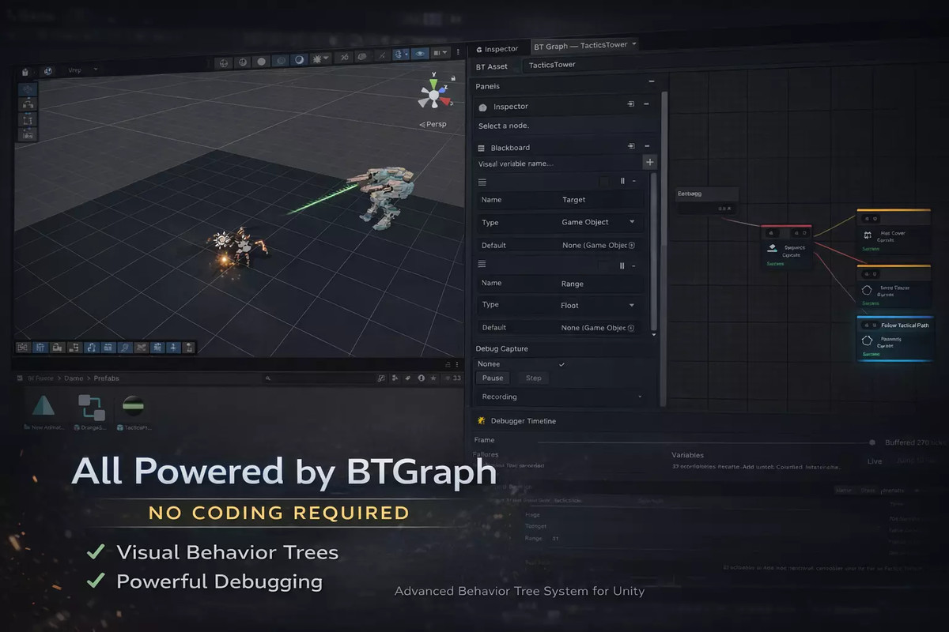Image resolution: width=949 pixels, height=632 pixels.
Task: Click the last icon in the bottom overlay toolbar
Action: click(190, 347)
